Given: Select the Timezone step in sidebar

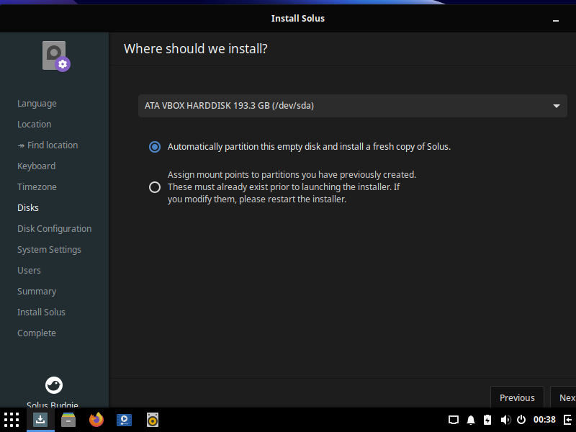Looking at the screenshot, I should click(37, 187).
